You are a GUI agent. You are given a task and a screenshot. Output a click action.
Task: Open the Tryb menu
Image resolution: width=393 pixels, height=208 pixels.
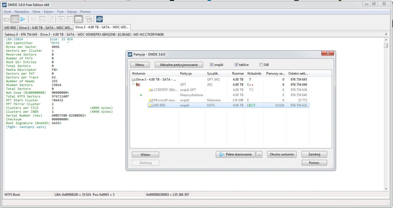[60, 11]
